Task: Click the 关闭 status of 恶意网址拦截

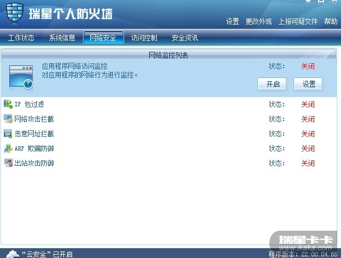Action: 308,134
